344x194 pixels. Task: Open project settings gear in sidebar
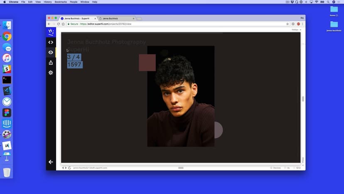[x=51, y=72]
